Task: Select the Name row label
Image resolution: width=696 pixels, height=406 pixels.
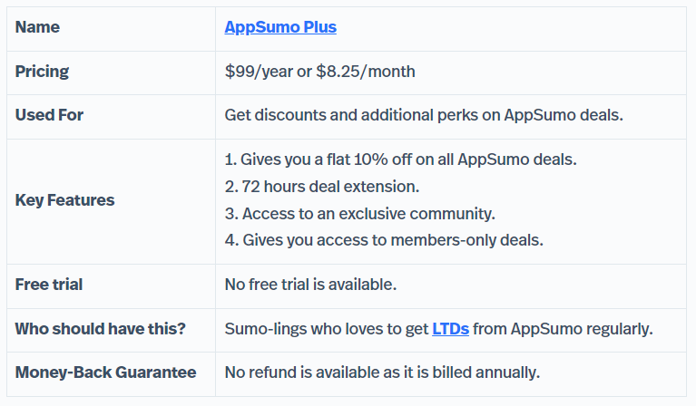Action: (x=37, y=27)
